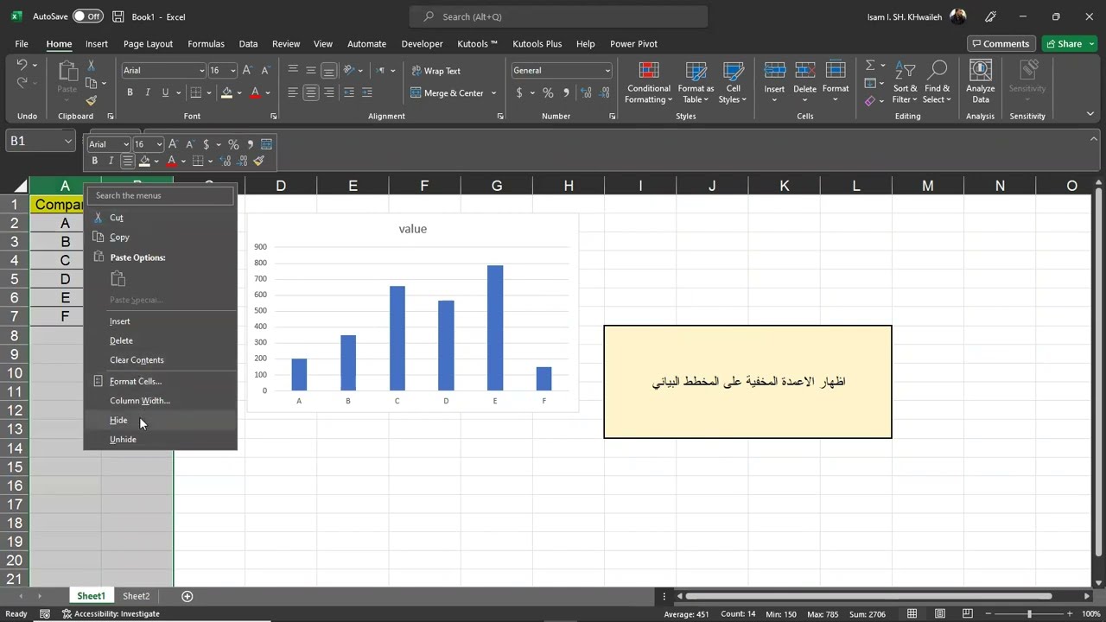Open the Format as Table dropdown
The image size is (1106, 622).
pyautogui.click(x=696, y=82)
